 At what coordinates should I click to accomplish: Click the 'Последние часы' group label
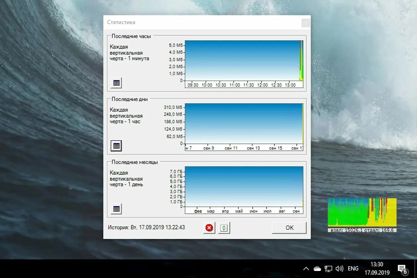tap(131, 36)
